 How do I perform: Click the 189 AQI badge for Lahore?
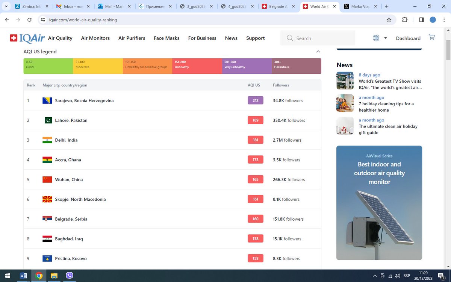pos(256,120)
